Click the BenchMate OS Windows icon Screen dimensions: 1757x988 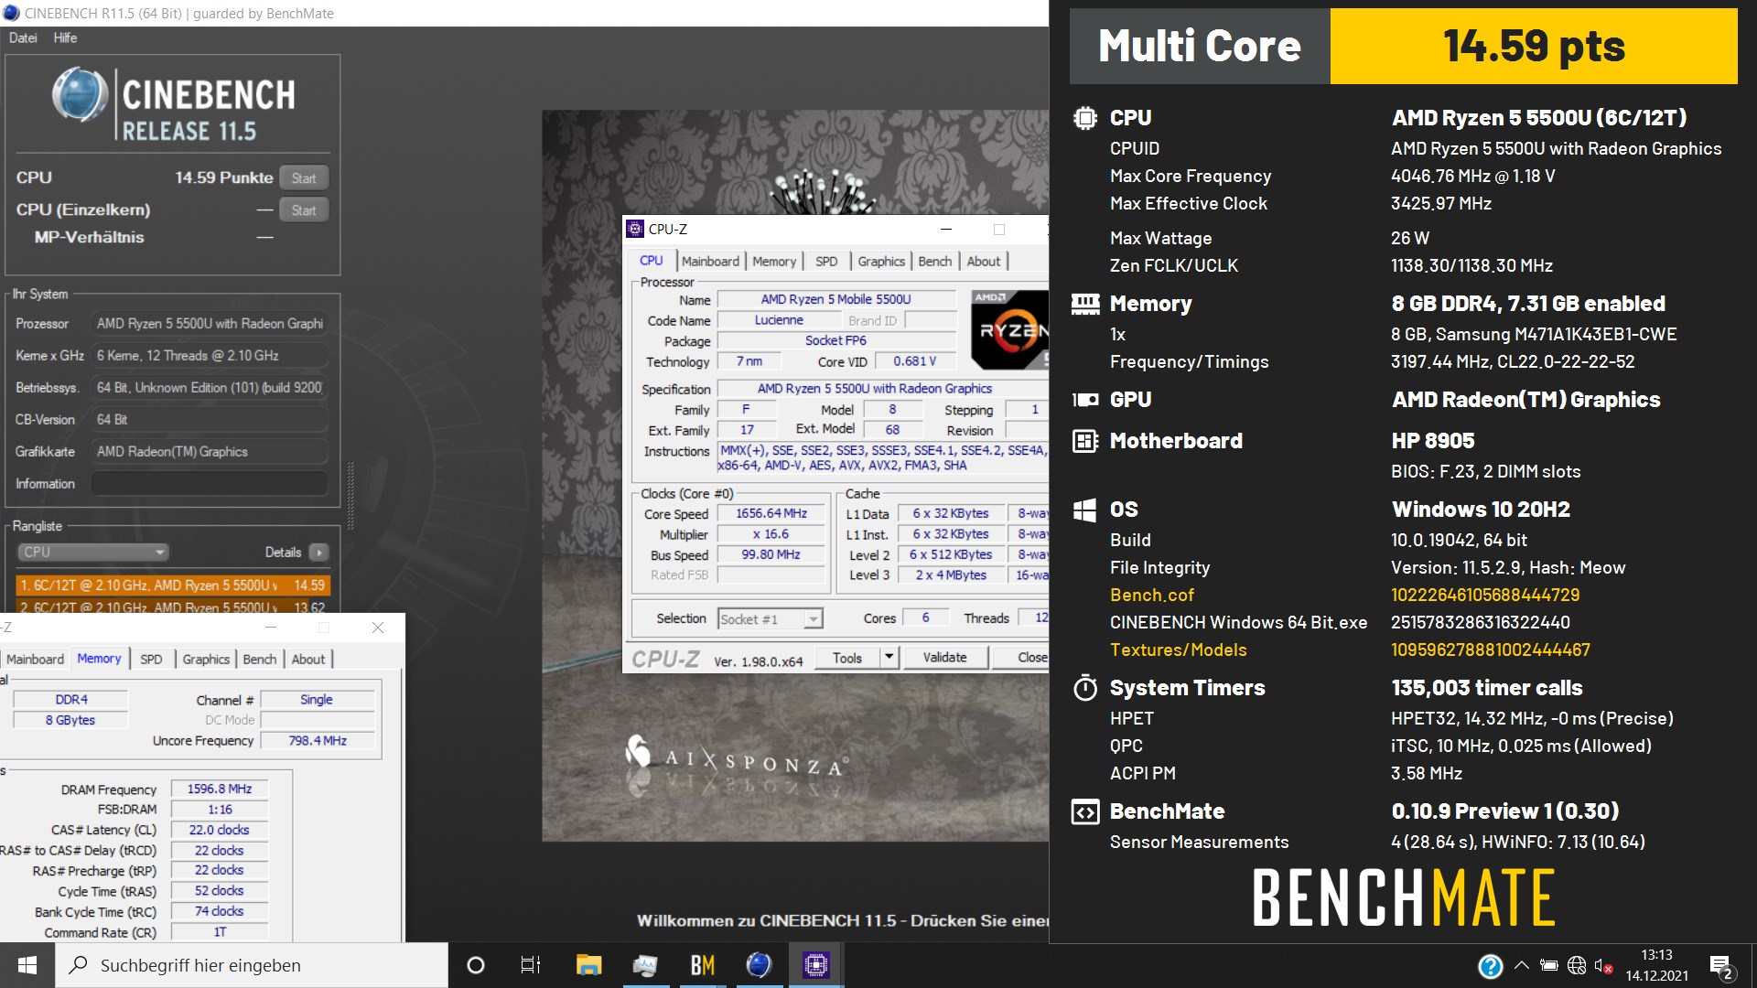(x=1085, y=510)
